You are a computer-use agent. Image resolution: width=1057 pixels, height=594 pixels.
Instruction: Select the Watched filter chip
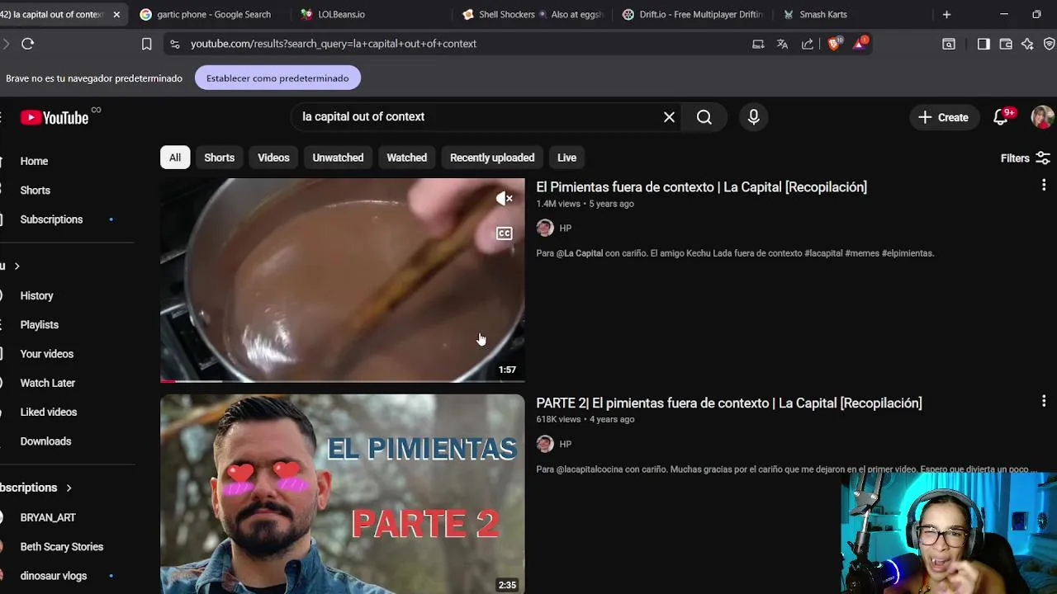coord(407,158)
